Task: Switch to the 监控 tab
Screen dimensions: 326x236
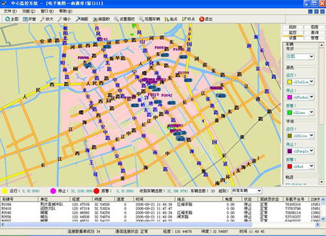Action: point(292,33)
